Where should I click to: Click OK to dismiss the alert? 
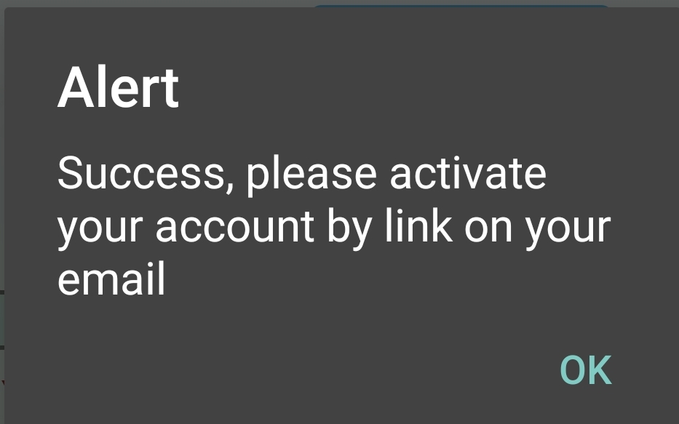click(585, 370)
